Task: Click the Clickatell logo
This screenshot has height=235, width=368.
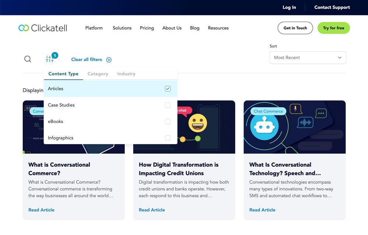Action: coord(43,28)
